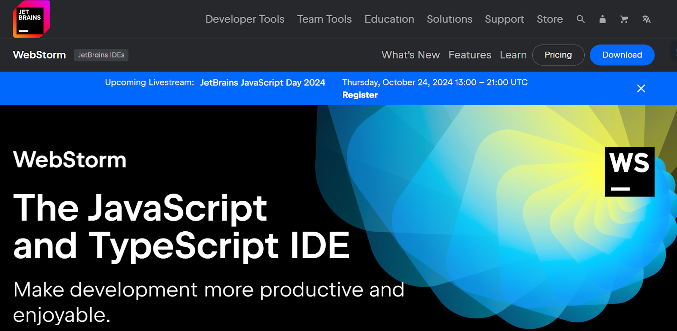The height and width of the screenshot is (331, 677).
Task: Click the 'Upcoming Livestream:' text
Action: coord(149,82)
